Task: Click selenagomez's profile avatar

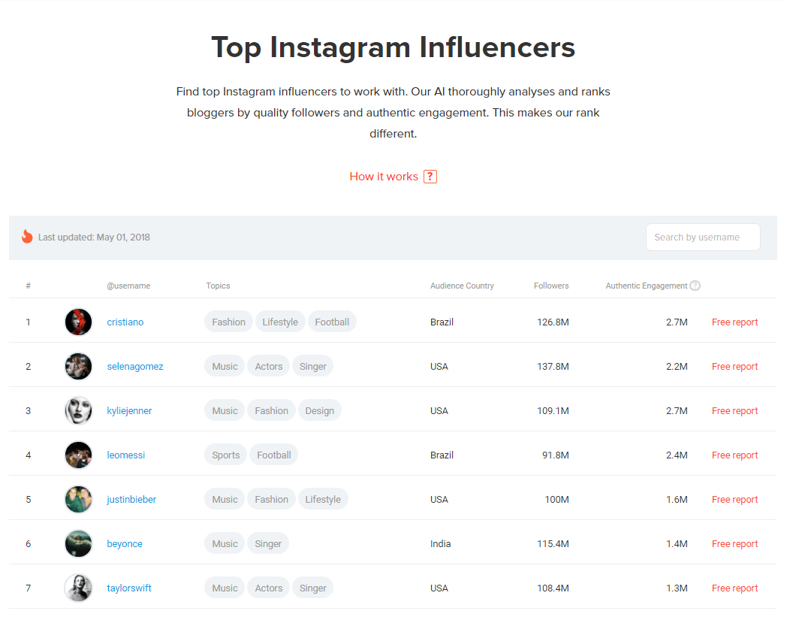Action: click(x=78, y=366)
